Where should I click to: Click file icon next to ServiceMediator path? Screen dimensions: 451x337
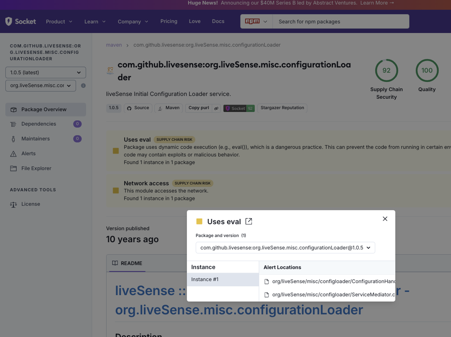coord(266,295)
